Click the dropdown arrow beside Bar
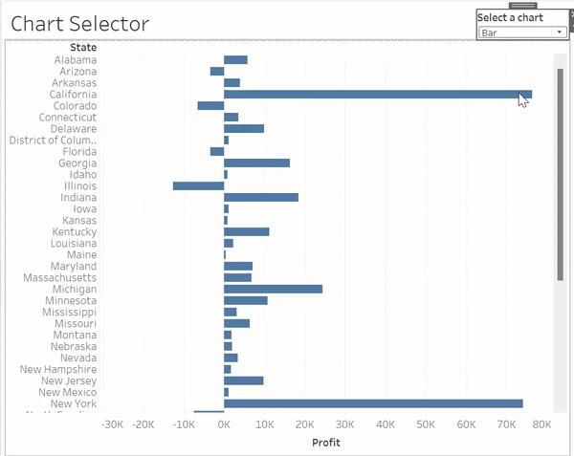The image size is (574, 456). (559, 33)
